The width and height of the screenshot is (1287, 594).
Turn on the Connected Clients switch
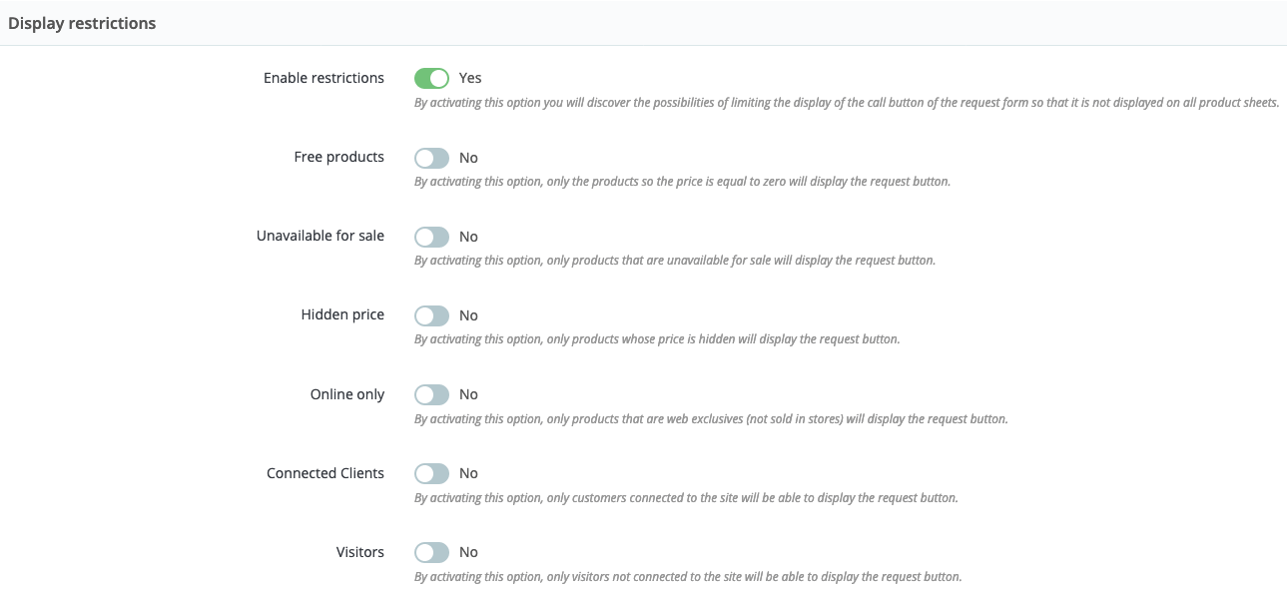(431, 473)
